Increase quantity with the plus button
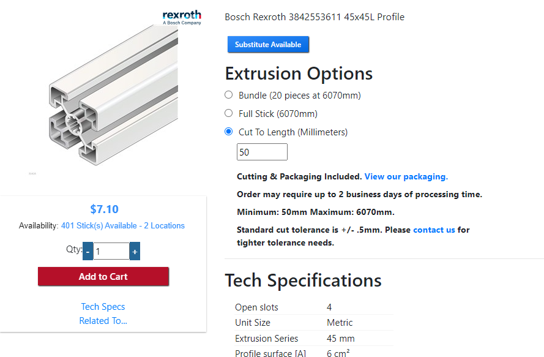This screenshot has height=357, width=544. [x=135, y=251]
